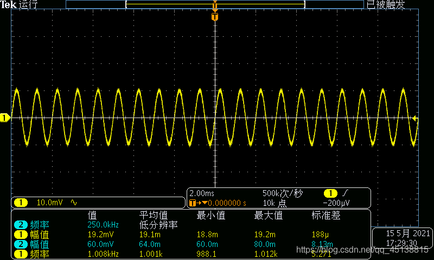The height and width of the screenshot is (260, 434).
Task: Click the 1.008kHz frequency value
Action: (x=103, y=254)
